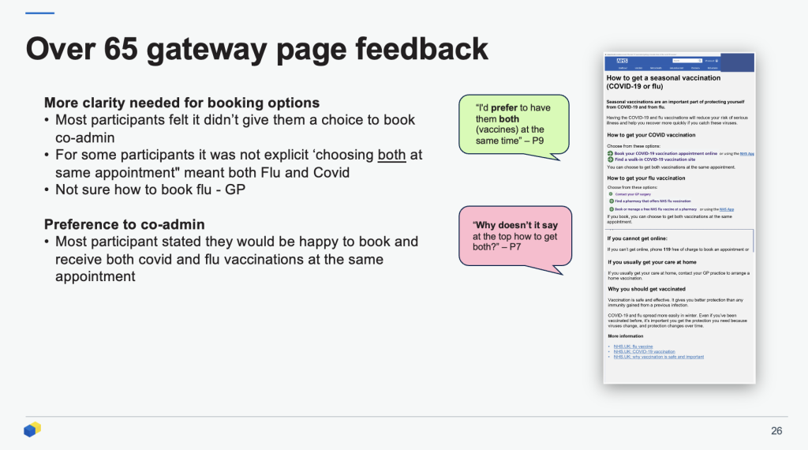
Task: Open Book your COVID-19 vaccination appointment online link
Action: click(x=665, y=153)
